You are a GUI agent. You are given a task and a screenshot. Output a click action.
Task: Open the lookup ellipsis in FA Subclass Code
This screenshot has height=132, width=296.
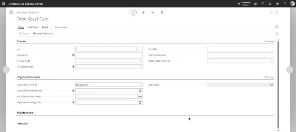tap(140, 67)
